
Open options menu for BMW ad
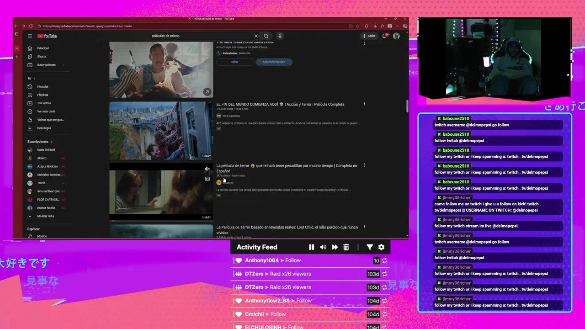coord(364,43)
